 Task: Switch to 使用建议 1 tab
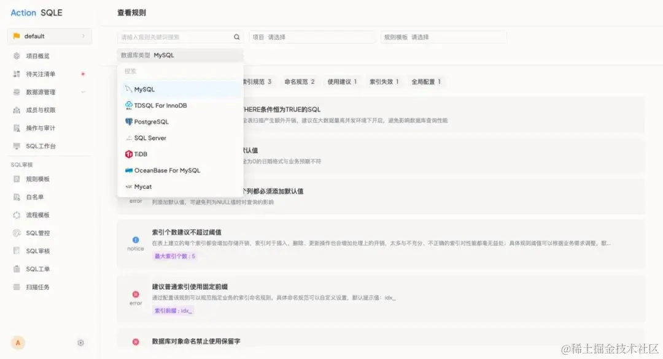tap(342, 82)
